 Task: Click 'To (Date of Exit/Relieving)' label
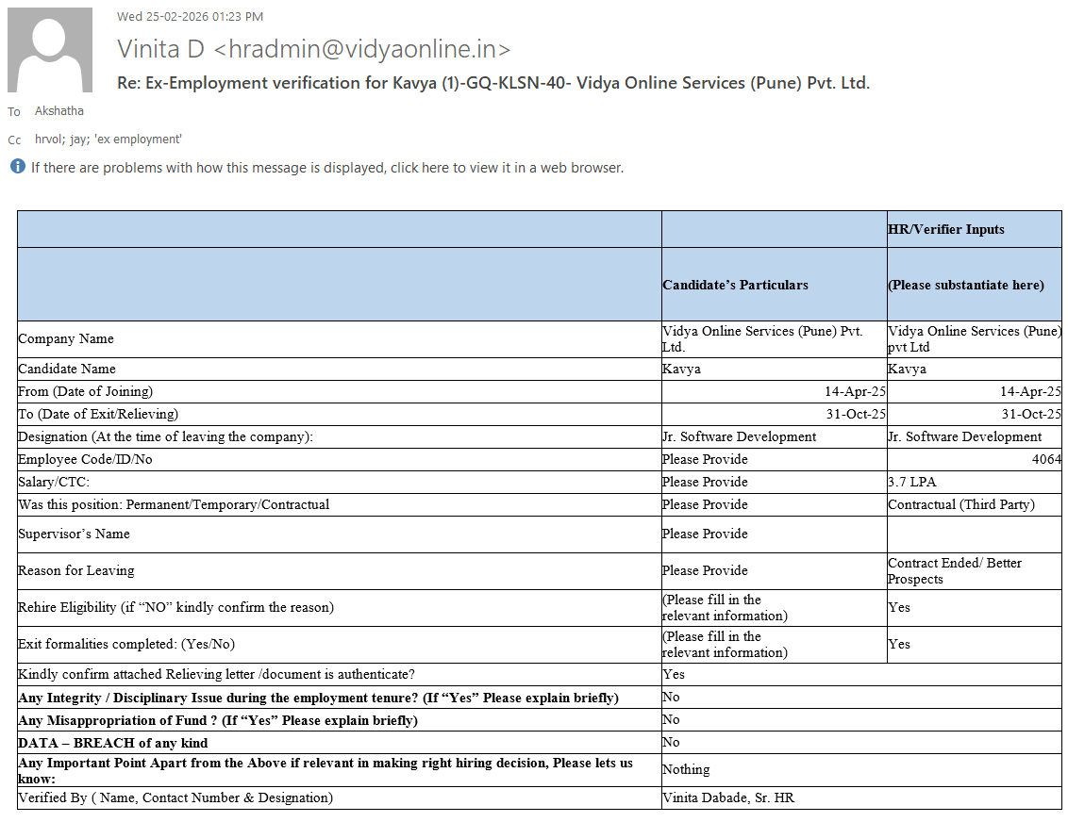98,414
